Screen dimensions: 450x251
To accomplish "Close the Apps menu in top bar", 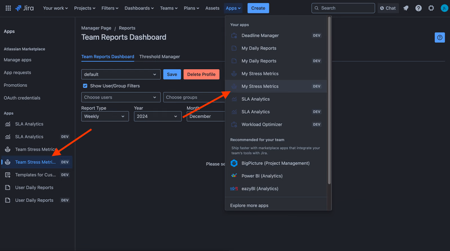I will pyautogui.click(x=233, y=8).
